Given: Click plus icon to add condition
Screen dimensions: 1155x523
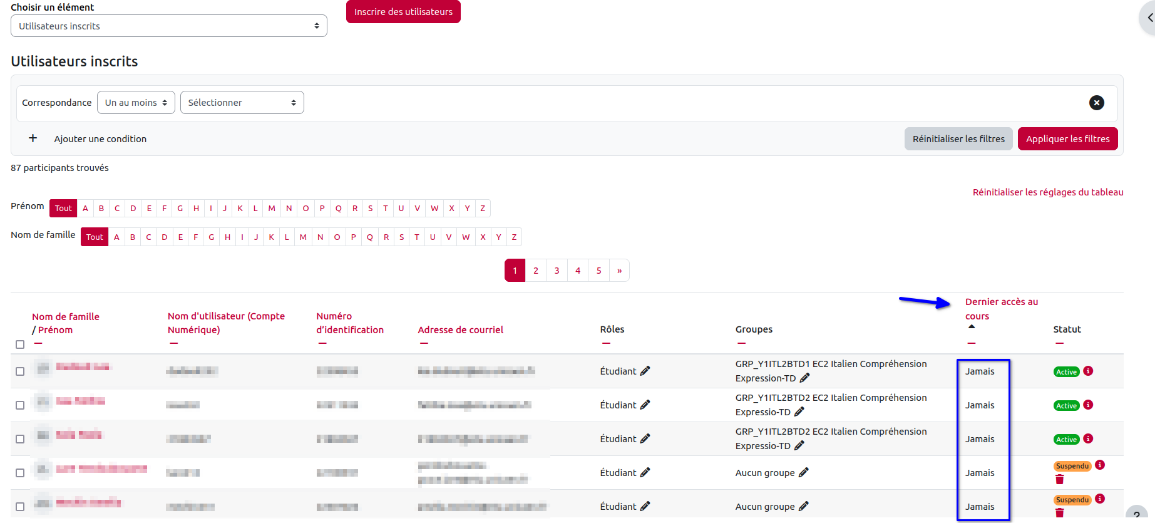Looking at the screenshot, I should (33, 138).
